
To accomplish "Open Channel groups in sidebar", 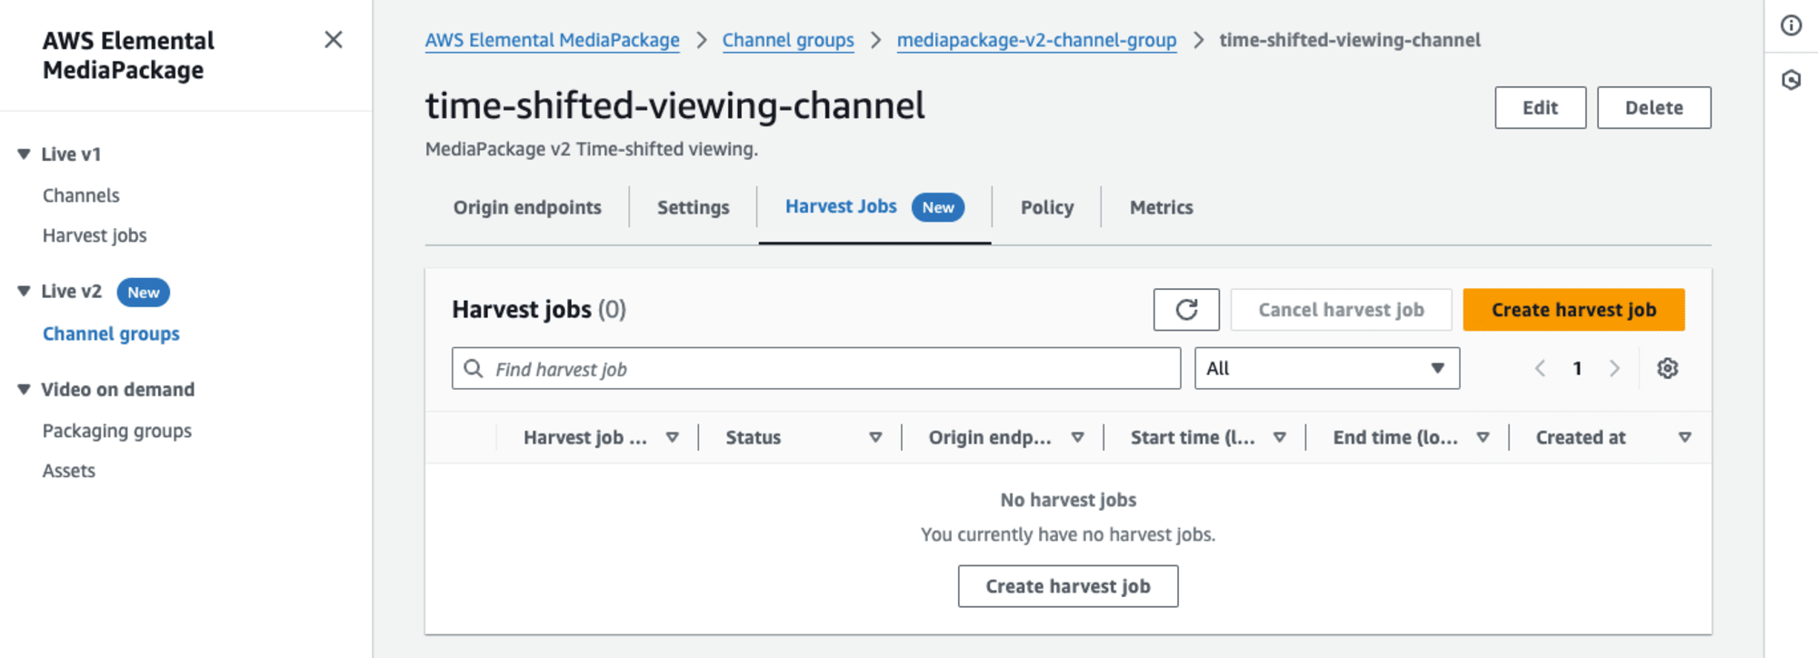I will pyautogui.click(x=111, y=334).
